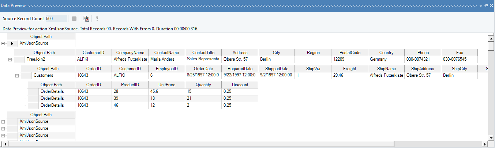
Task: Select the OrderDate column header
Action: [x=203, y=69]
